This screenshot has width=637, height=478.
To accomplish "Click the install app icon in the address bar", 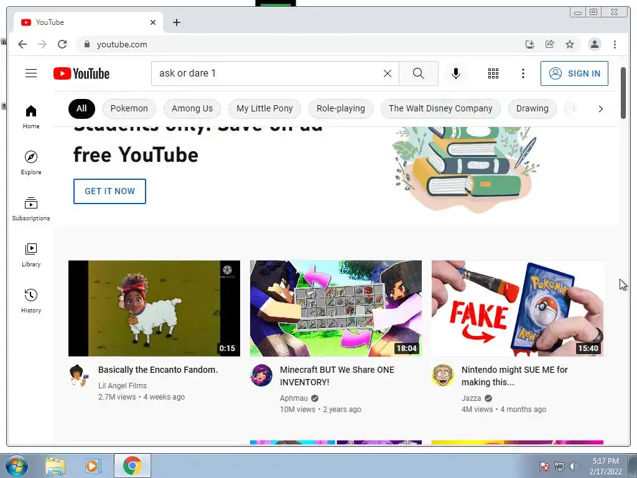I will (530, 44).
